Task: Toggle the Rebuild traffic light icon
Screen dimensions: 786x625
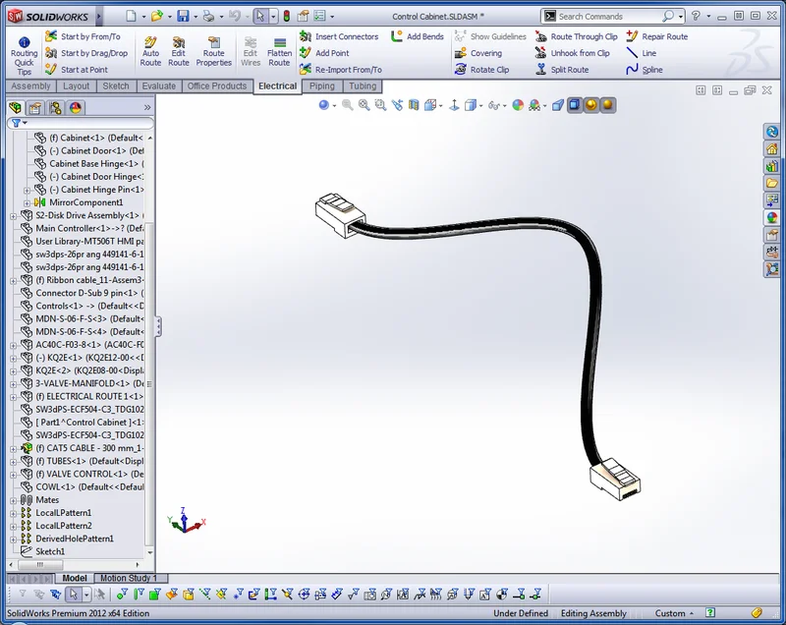Action: point(286,16)
